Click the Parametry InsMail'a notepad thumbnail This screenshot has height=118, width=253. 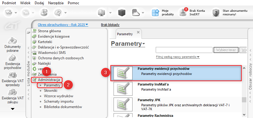point(123,89)
